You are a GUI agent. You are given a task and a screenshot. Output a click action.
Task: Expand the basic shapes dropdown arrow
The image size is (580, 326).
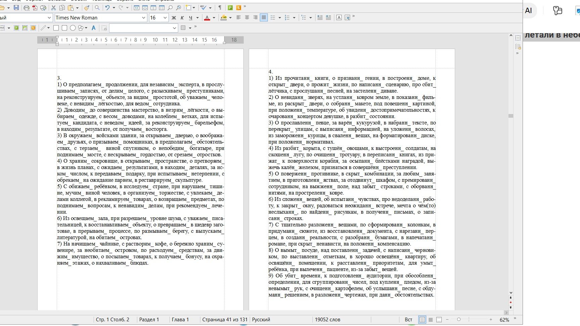click(x=86, y=28)
